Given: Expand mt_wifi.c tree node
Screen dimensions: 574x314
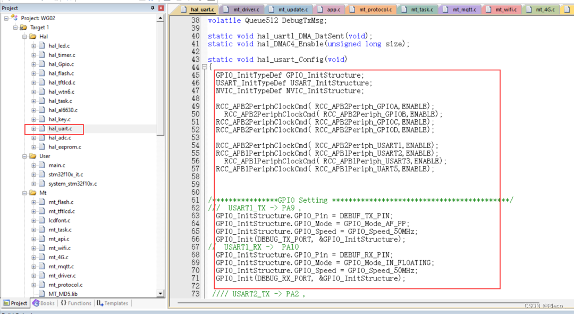Looking at the screenshot, I should [x=33, y=248].
